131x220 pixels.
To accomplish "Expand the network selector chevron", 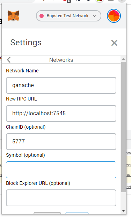I will [x=95, y=16].
